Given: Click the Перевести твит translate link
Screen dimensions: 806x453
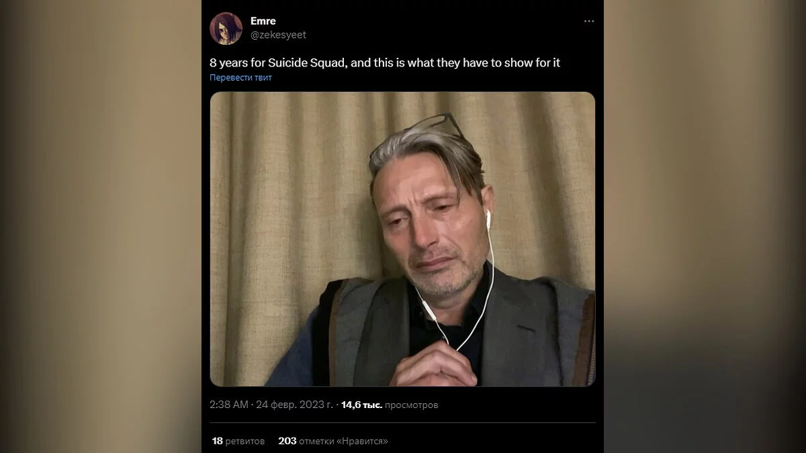Looking at the screenshot, I should (x=240, y=77).
